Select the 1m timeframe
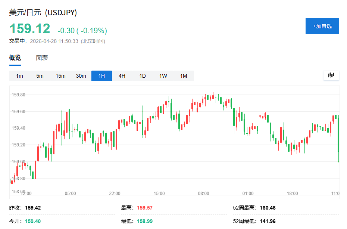The height and width of the screenshot is (229, 347). (19, 76)
